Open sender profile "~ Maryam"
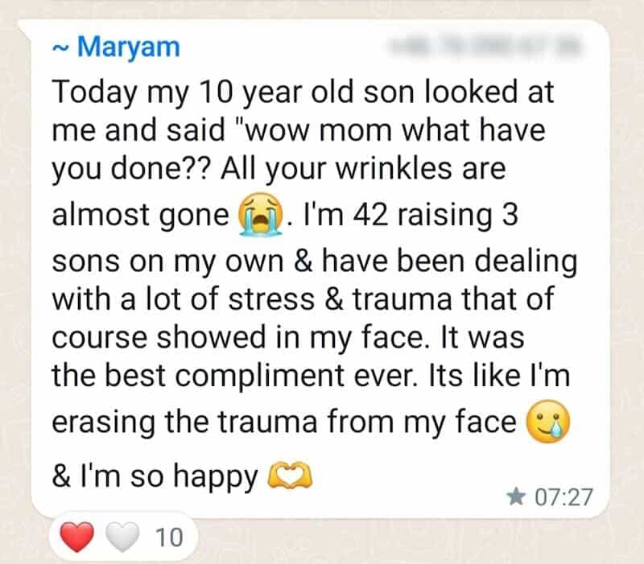644x564 pixels. coord(117,47)
